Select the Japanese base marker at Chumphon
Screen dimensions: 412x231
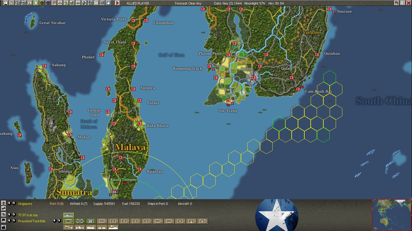pyautogui.click(x=146, y=20)
